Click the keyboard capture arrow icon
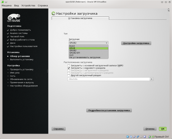 coord(153,136)
